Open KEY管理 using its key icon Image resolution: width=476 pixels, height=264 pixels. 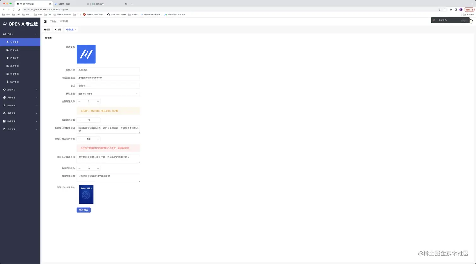(8, 82)
